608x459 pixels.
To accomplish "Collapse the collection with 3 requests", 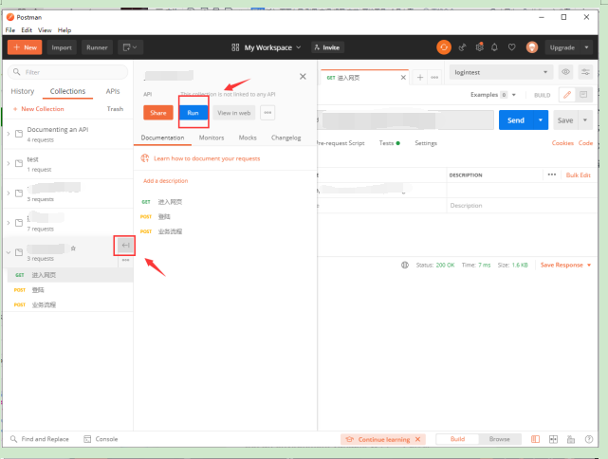I will [x=9, y=252].
